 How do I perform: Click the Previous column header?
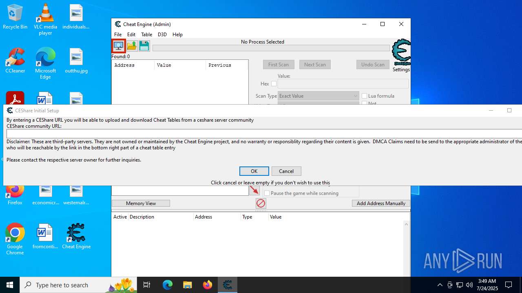point(226,65)
